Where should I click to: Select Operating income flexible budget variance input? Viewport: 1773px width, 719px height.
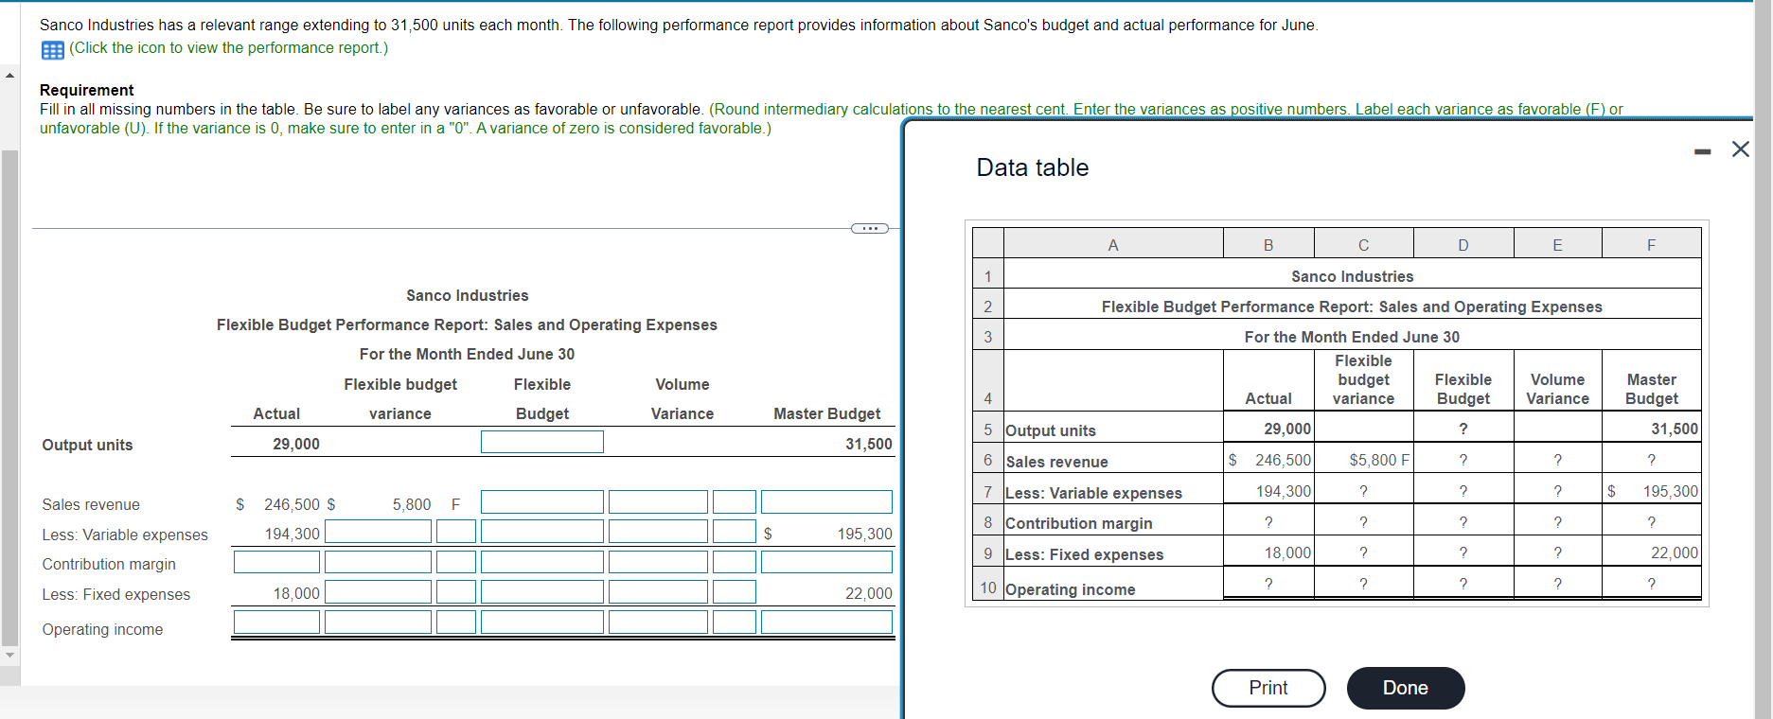pyautogui.click(x=378, y=622)
